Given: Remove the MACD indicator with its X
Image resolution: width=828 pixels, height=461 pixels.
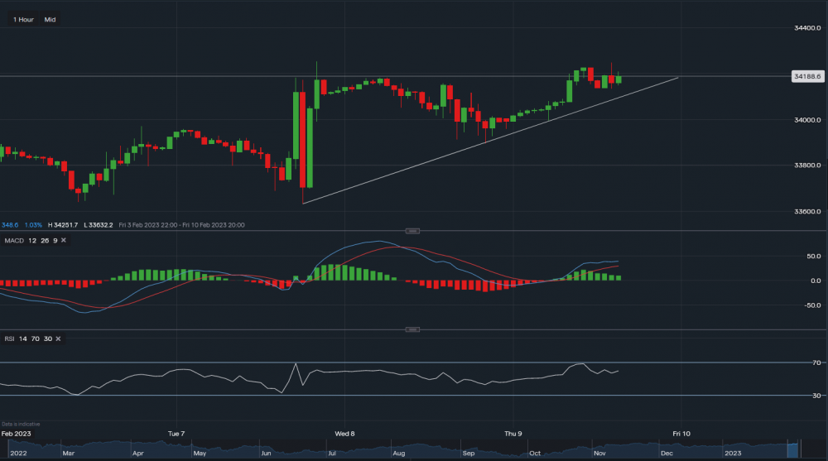Looking at the screenshot, I should click(64, 240).
